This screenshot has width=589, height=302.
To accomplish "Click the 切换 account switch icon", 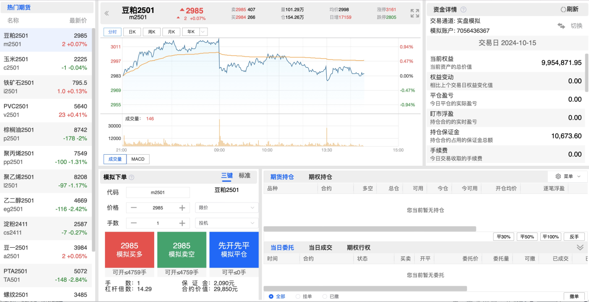I will pyautogui.click(x=561, y=26).
